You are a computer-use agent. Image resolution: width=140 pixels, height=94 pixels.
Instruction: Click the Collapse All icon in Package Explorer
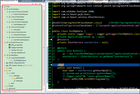33,4
